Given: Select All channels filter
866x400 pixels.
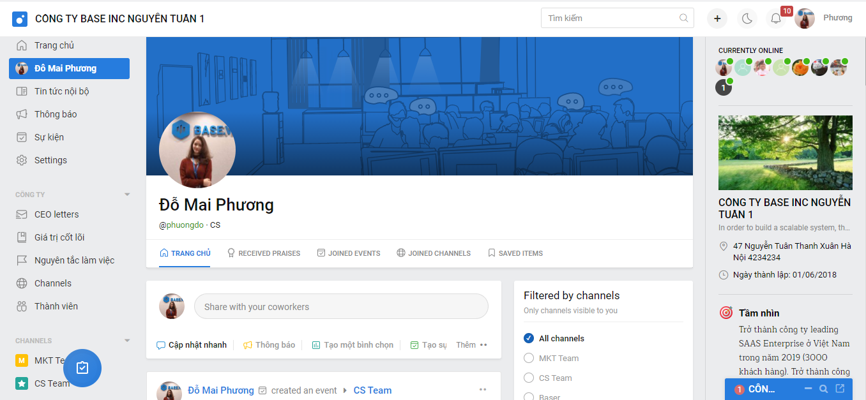Looking at the screenshot, I should 554,338.
